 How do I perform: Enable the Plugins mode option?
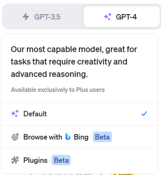[x=79, y=160]
